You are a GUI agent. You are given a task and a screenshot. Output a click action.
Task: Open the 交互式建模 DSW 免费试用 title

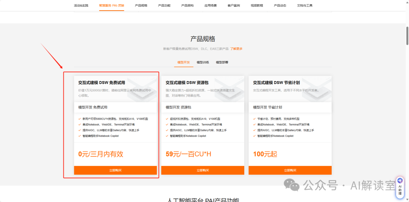click(x=102, y=83)
